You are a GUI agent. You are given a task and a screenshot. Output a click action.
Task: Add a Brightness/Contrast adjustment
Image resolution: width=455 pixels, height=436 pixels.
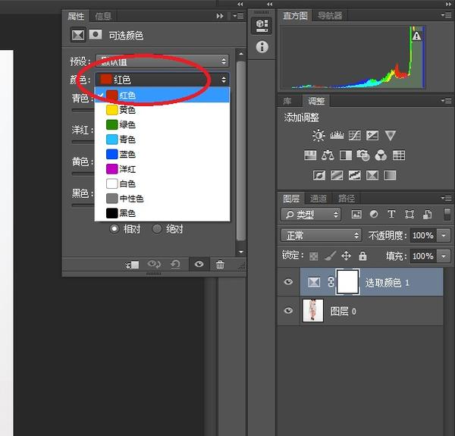(x=318, y=135)
